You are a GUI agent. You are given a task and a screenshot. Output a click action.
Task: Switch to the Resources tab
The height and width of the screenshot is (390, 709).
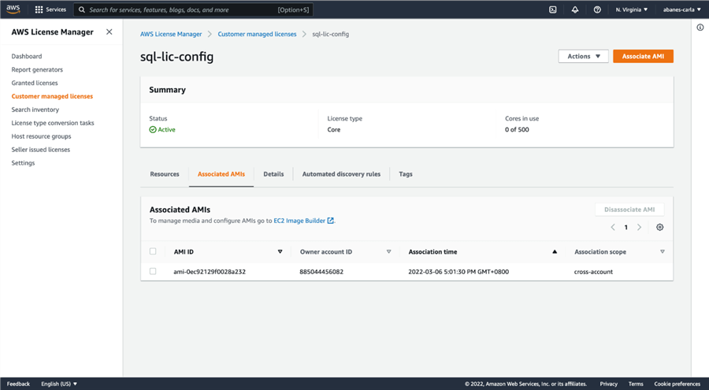(165, 174)
